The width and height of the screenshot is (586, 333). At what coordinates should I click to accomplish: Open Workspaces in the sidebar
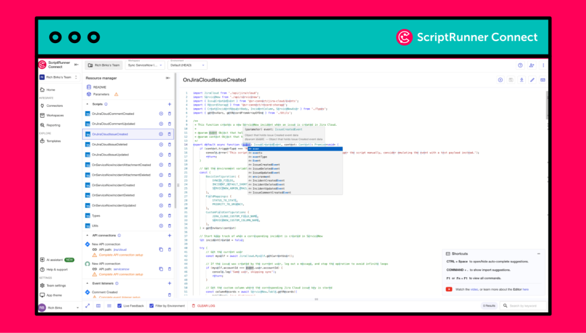tap(52, 116)
